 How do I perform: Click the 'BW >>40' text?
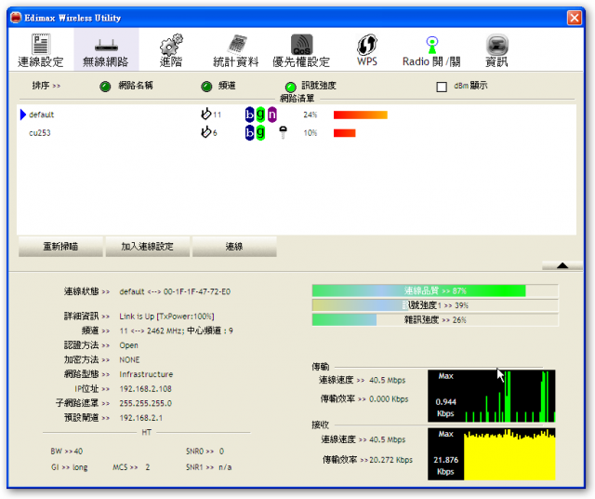click(66, 452)
